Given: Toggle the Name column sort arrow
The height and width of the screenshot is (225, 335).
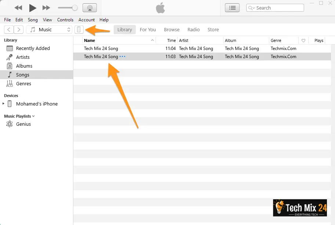Looking at the screenshot, I should click(x=152, y=40).
